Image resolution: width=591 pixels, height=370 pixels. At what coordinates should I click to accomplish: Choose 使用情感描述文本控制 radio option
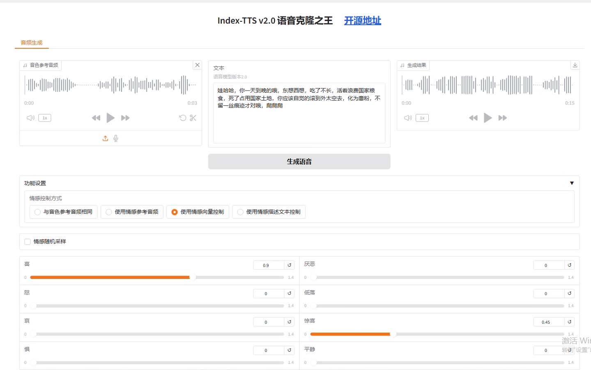(269, 212)
